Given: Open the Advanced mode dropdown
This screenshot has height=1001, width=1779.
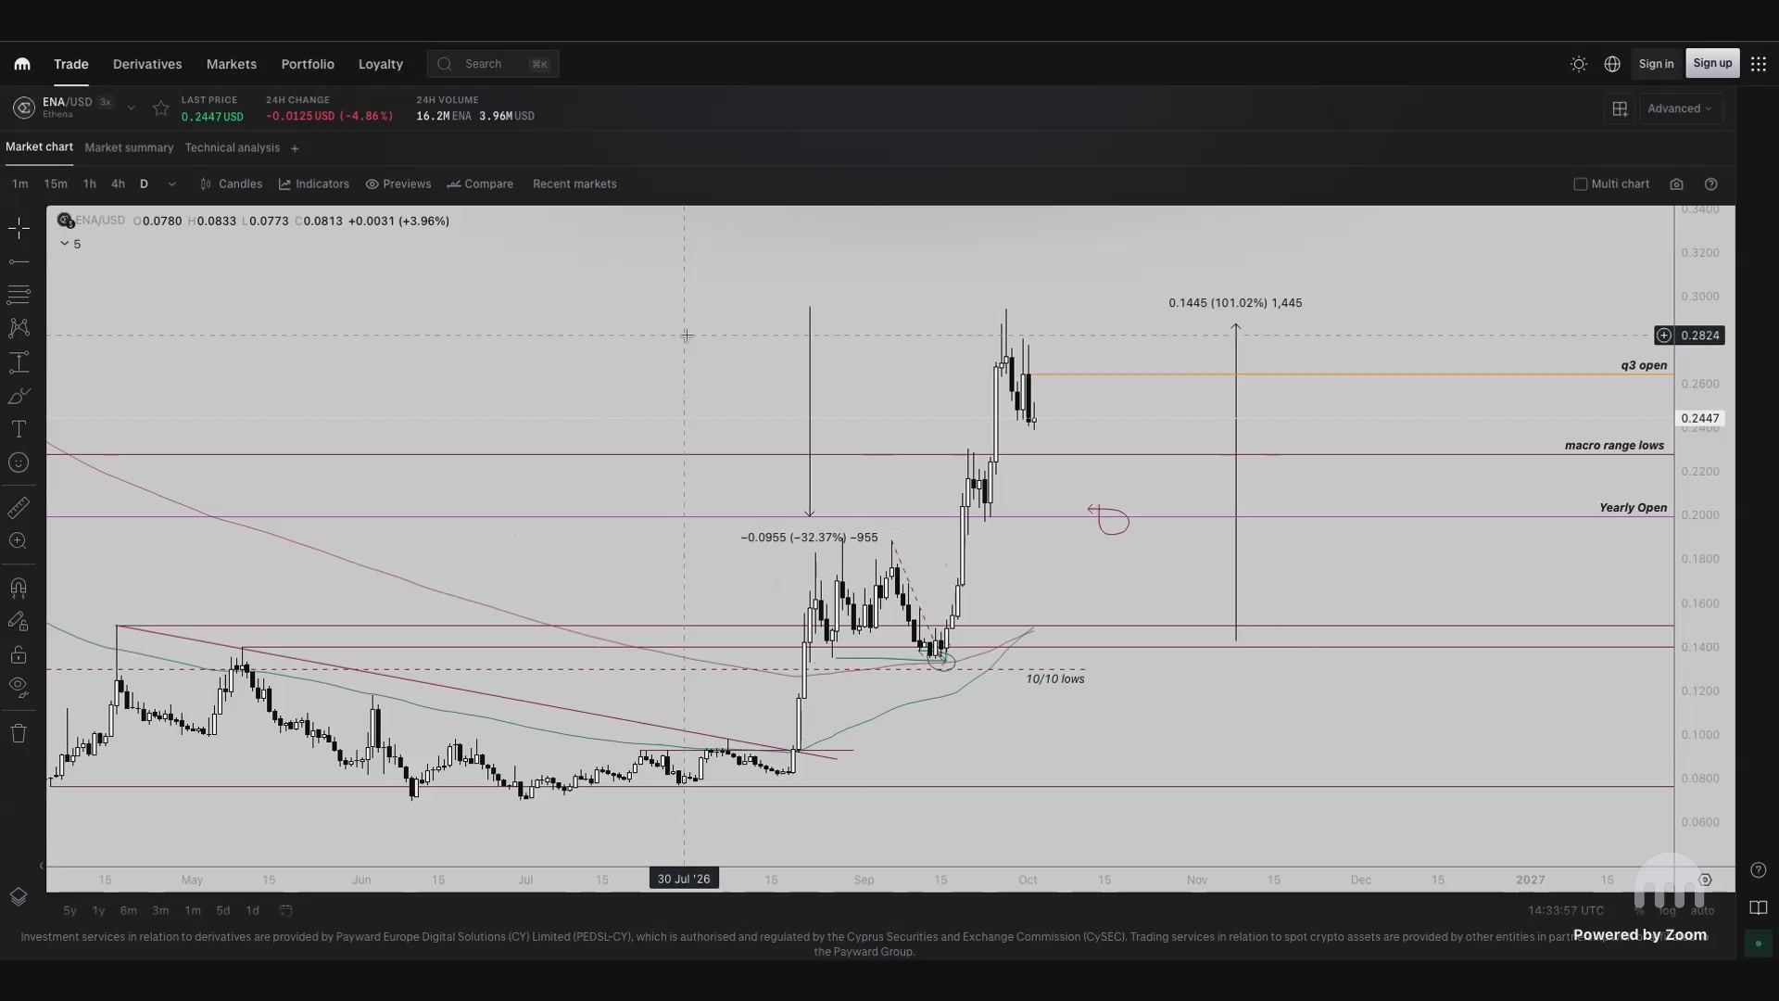Looking at the screenshot, I should 1679,108.
